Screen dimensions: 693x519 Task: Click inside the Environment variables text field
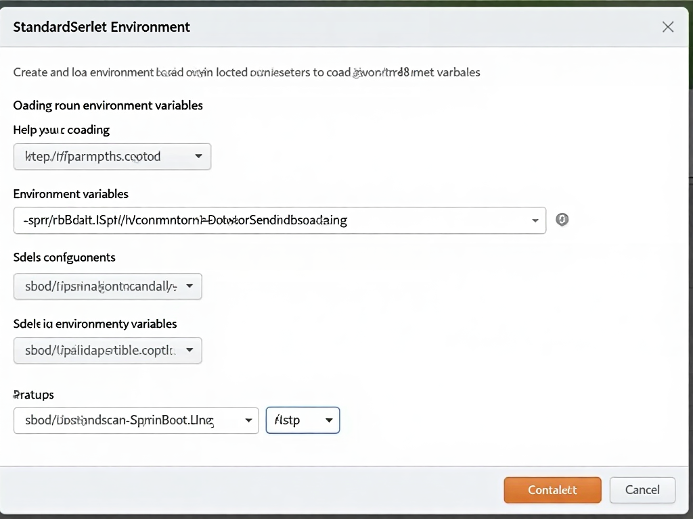tap(271, 220)
